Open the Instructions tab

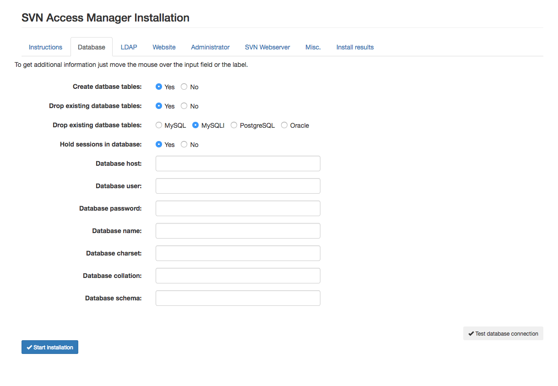45,47
